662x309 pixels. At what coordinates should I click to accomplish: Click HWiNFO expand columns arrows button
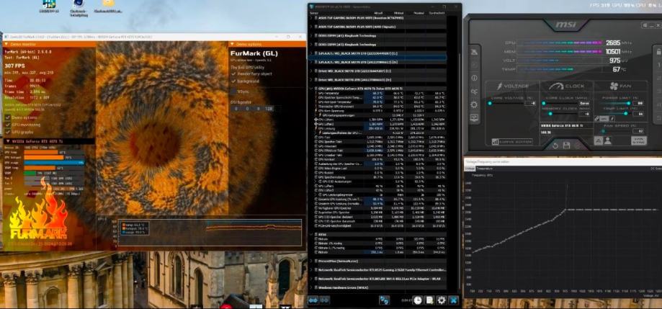point(313,300)
